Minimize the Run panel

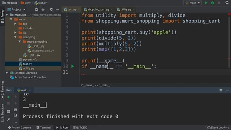click(x=227, y=90)
